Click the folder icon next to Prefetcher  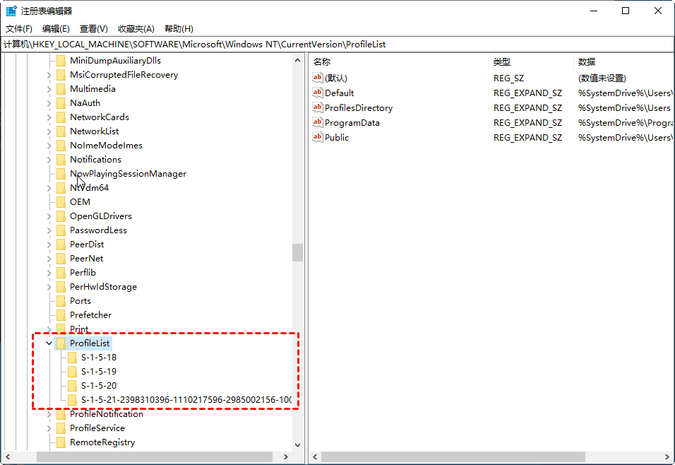[x=61, y=314]
